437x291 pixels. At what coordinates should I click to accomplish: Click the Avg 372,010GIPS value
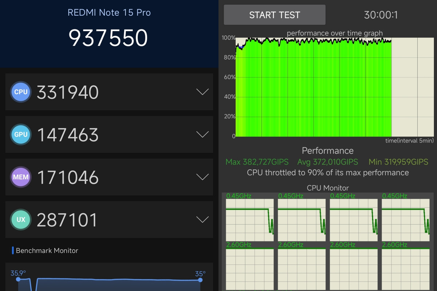click(x=328, y=162)
